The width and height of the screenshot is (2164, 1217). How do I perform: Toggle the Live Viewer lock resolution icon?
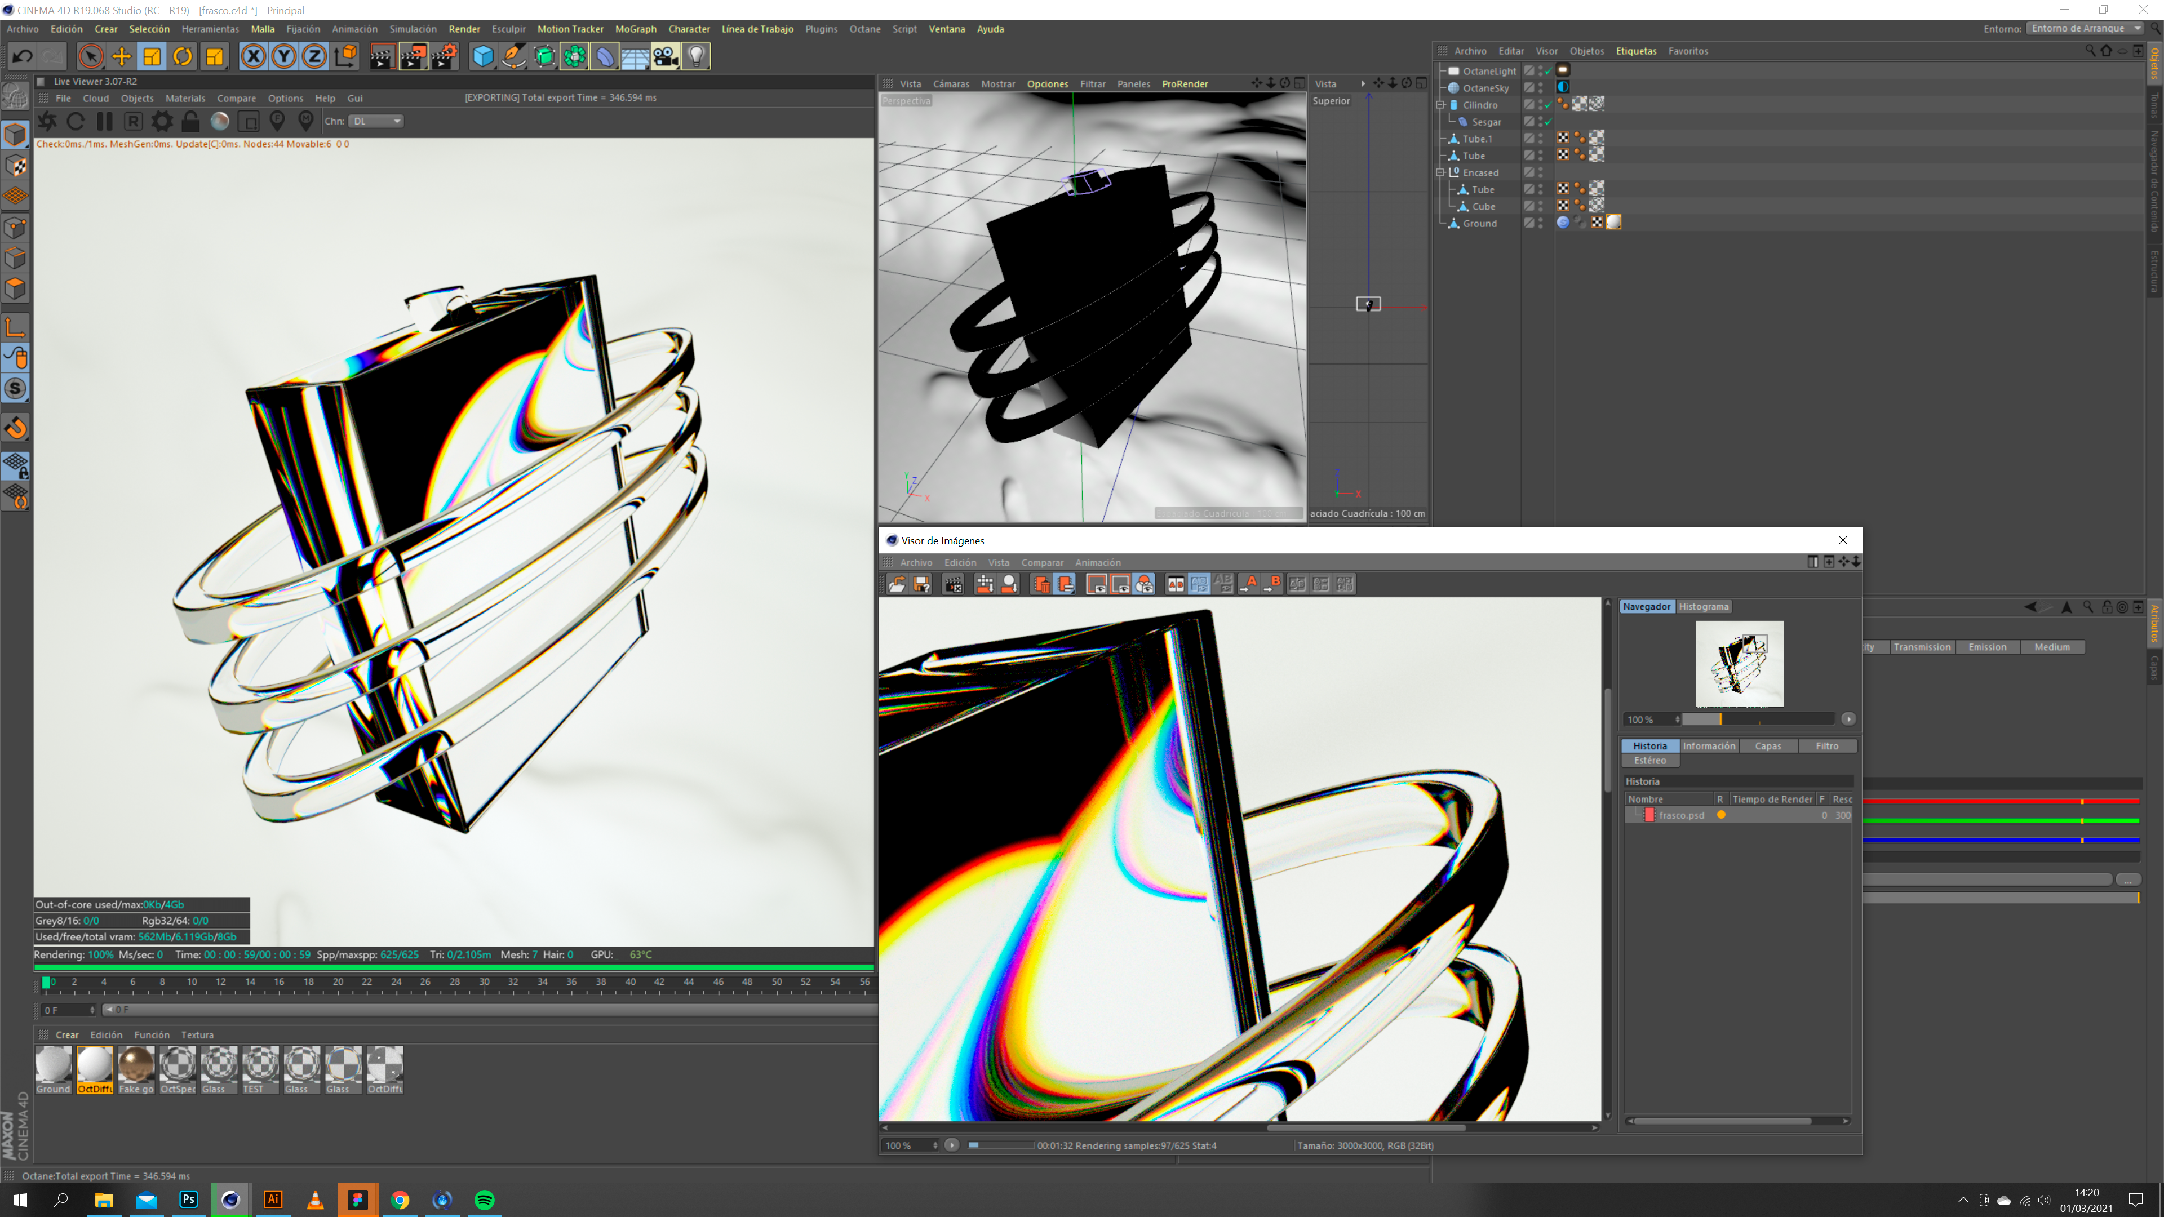click(190, 121)
